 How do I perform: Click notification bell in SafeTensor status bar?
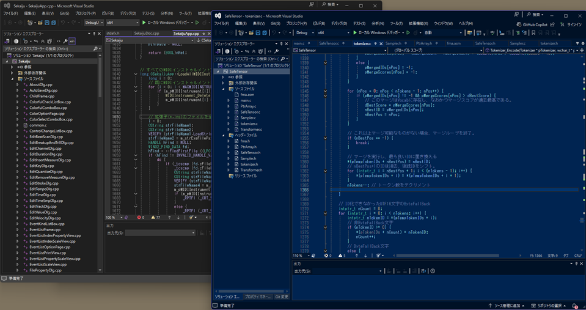point(574,306)
